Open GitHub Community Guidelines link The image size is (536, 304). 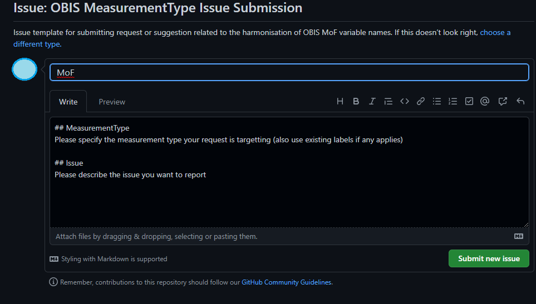point(287,282)
